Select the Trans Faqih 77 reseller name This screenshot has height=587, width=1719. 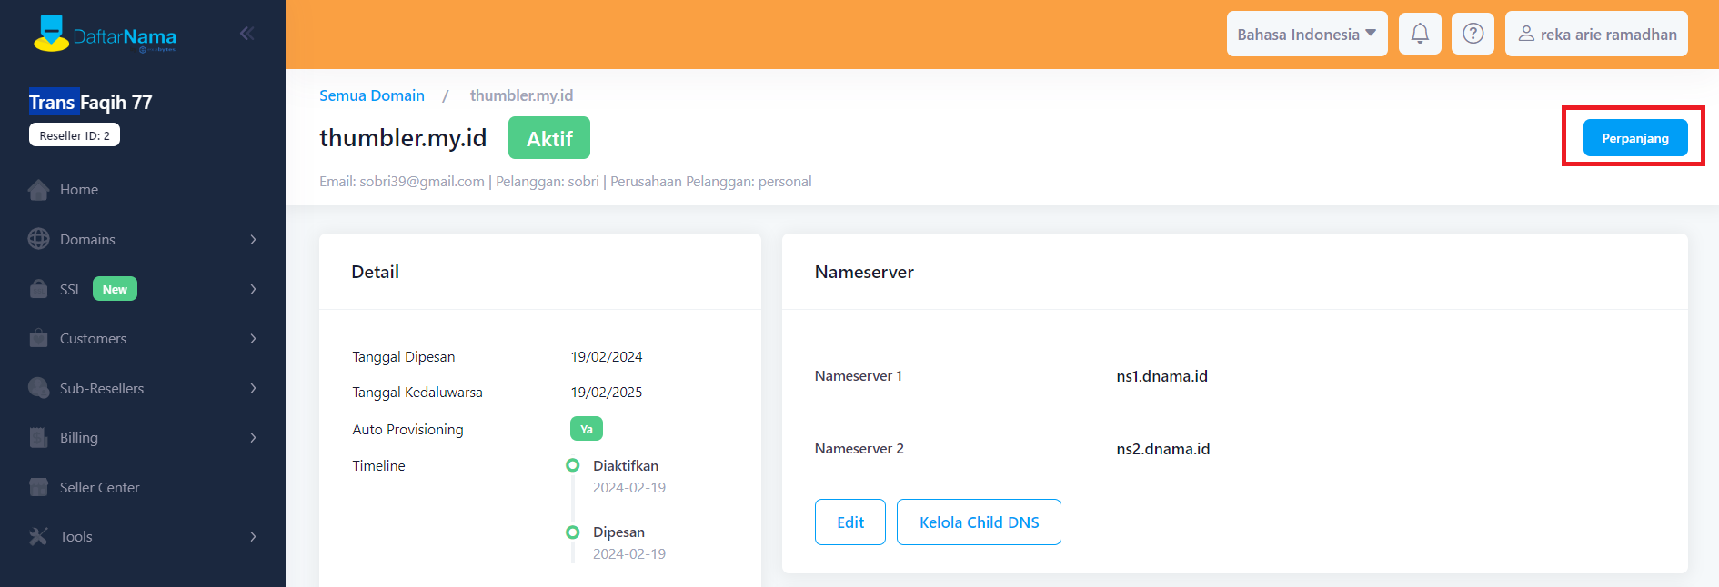(91, 102)
